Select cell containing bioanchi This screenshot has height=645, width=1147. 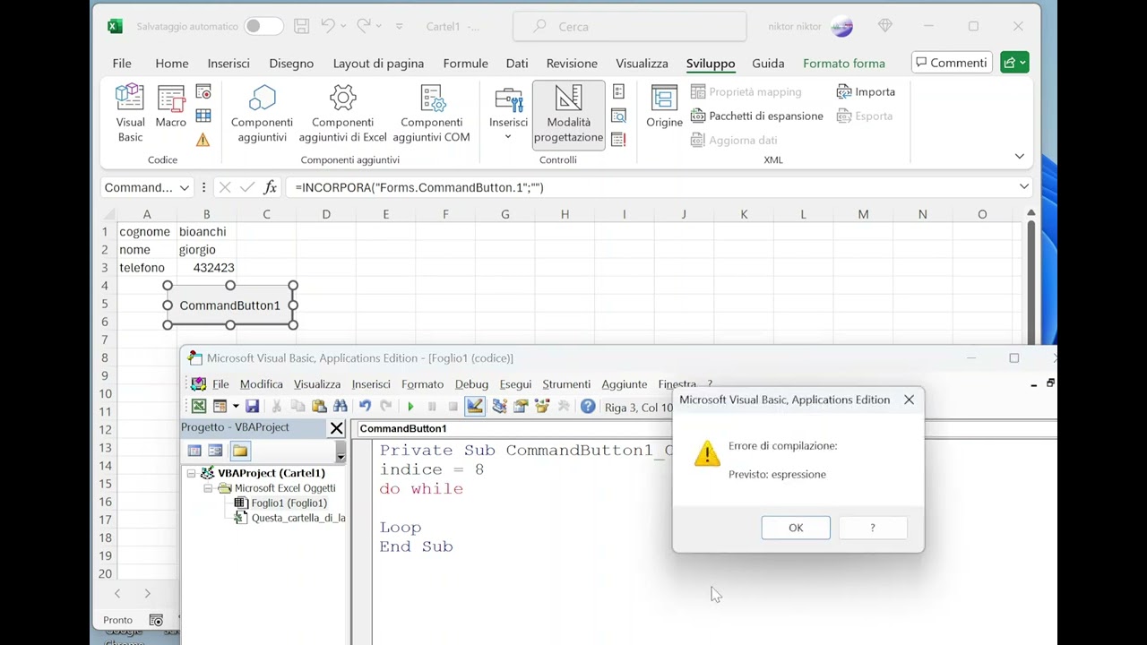[x=206, y=231]
